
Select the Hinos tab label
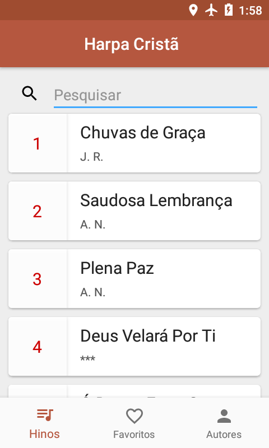tap(45, 433)
